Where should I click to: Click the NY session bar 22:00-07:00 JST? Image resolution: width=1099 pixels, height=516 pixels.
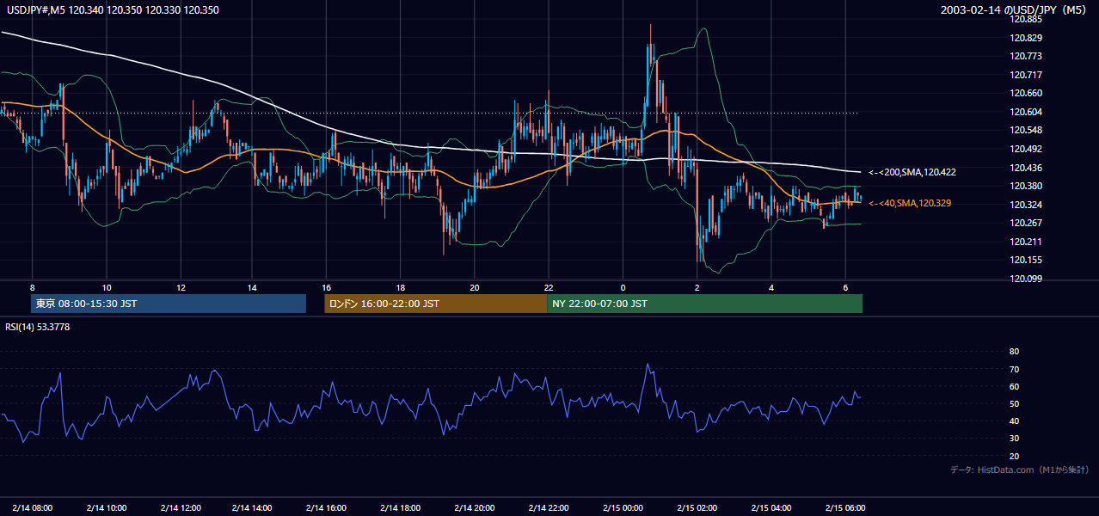pyautogui.click(x=704, y=304)
